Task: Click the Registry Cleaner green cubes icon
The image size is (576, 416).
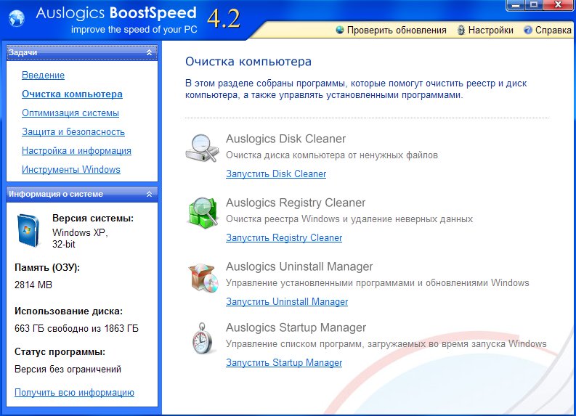Action: [x=203, y=213]
